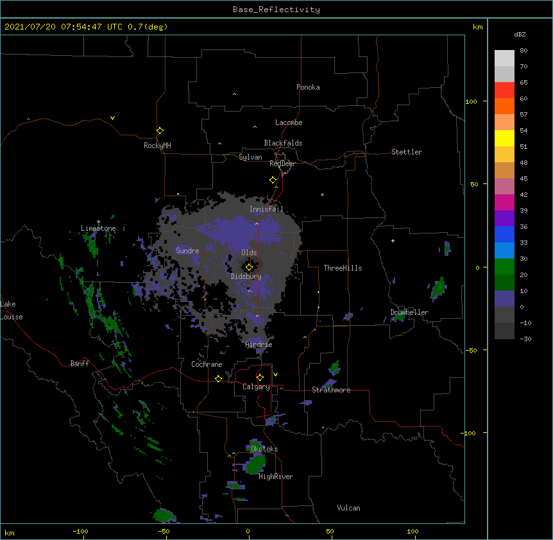This screenshot has width=553, height=540.
Task: Select the Didsbury label
Action: click(x=246, y=276)
